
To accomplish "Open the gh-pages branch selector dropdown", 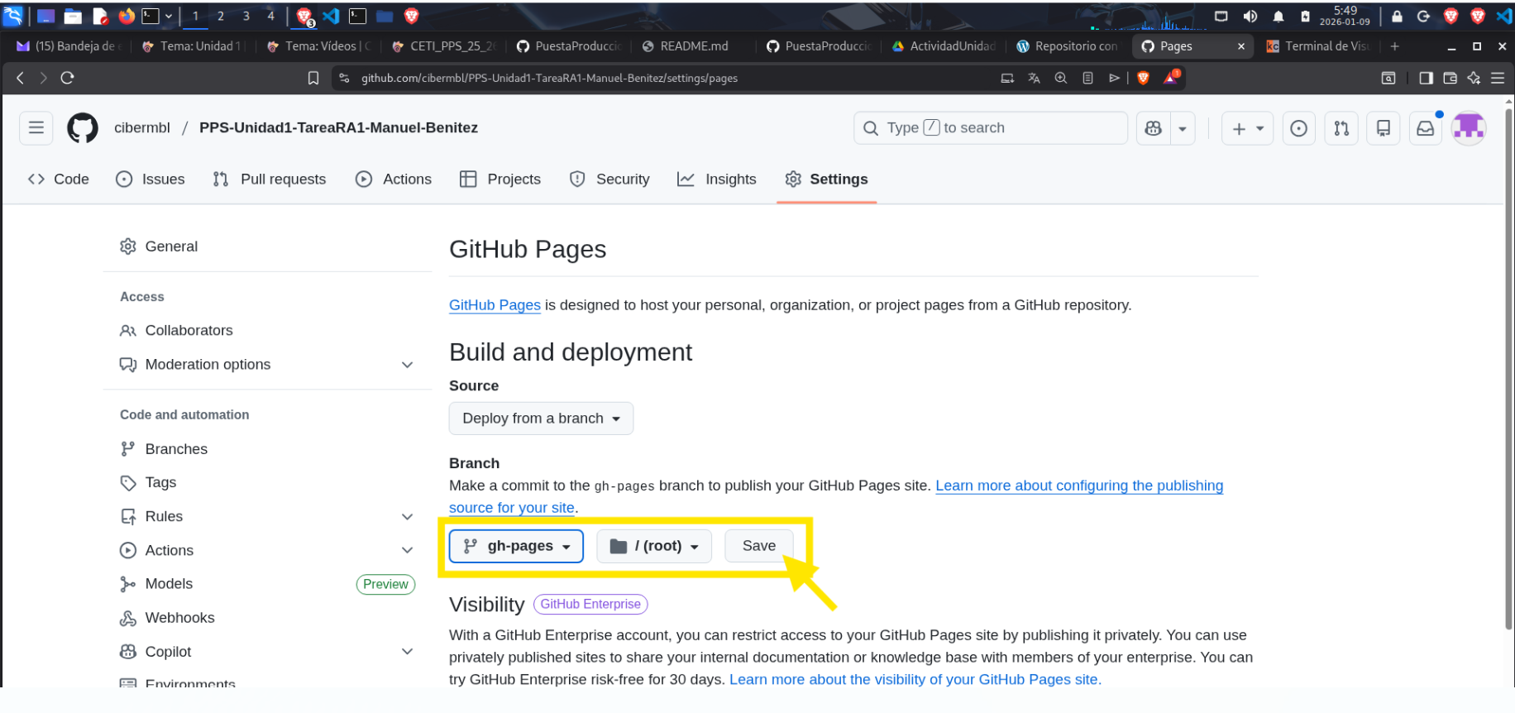I will tap(516, 546).
